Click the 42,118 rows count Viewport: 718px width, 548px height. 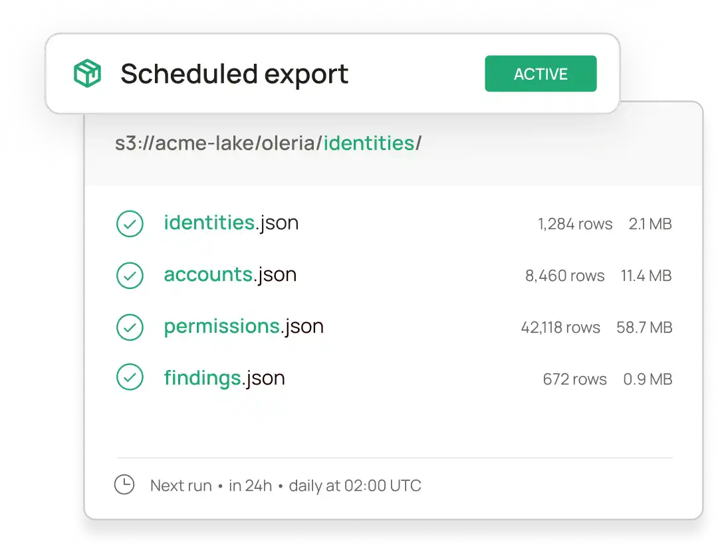point(560,327)
